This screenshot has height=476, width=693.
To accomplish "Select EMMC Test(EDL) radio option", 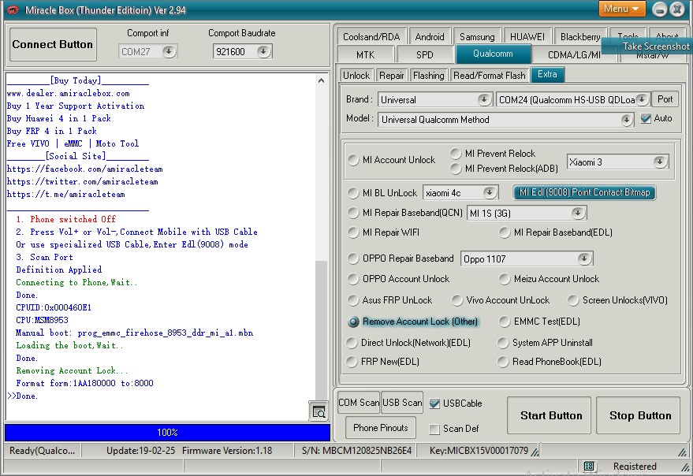I will point(505,322).
